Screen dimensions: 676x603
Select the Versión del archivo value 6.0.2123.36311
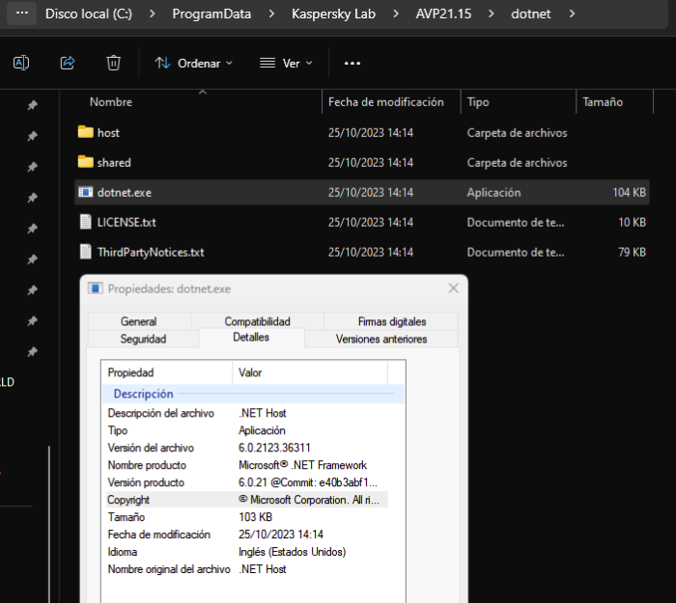point(274,448)
